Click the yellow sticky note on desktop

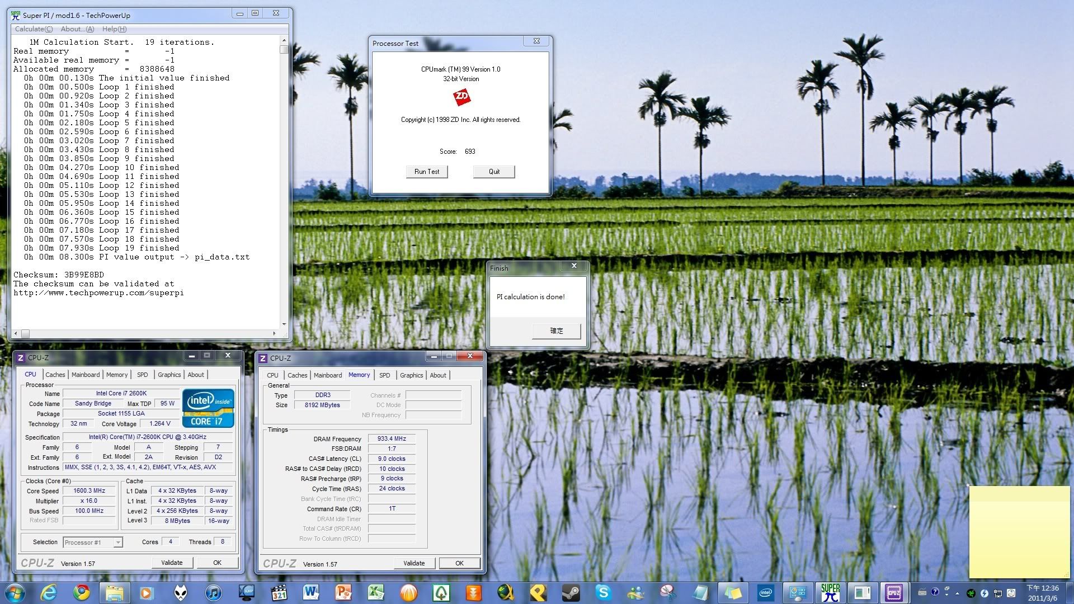pyautogui.click(x=1019, y=531)
